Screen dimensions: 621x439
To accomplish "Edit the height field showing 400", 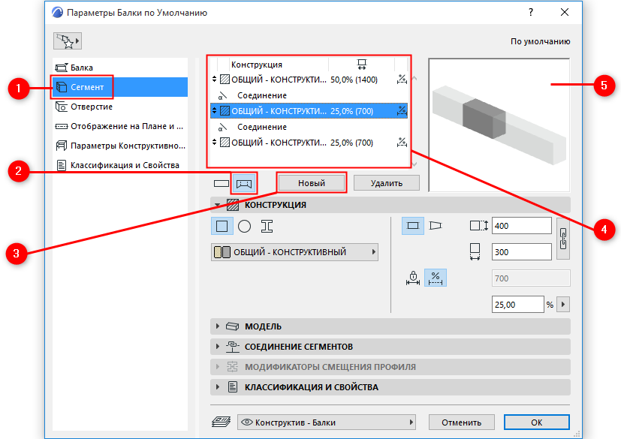I will pos(522,226).
